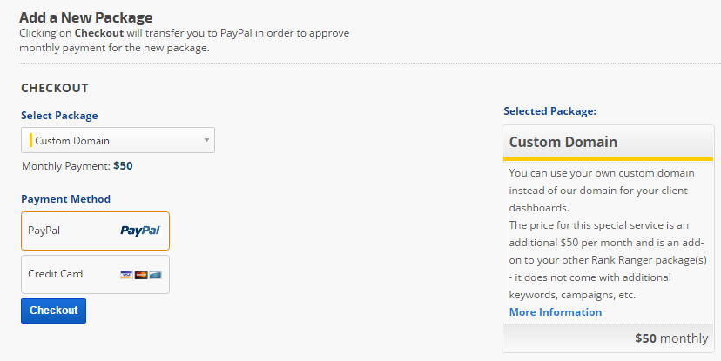Click the Add a New Package heading
This screenshot has width=721, height=361.
pos(85,17)
